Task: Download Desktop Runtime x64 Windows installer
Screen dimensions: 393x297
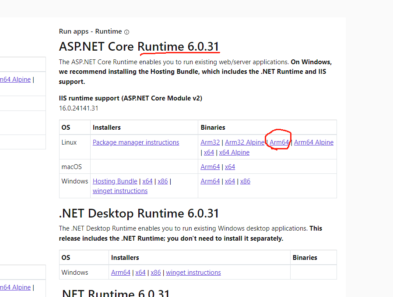Action: coord(140,273)
